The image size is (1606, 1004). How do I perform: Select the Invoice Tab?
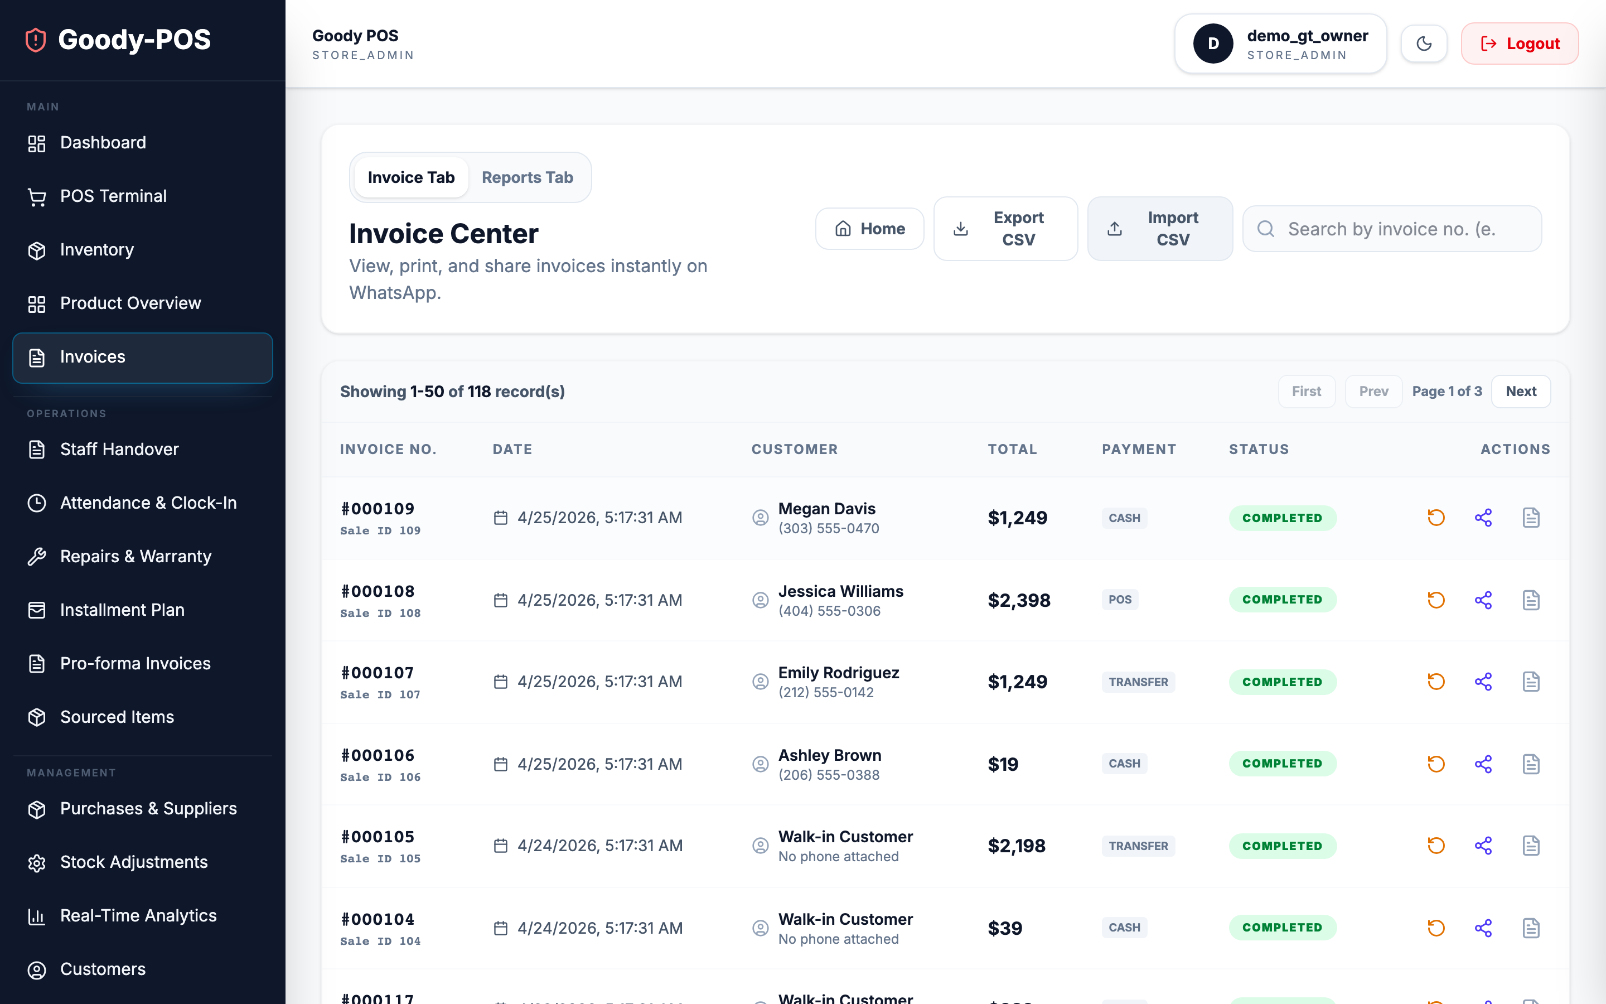click(411, 177)
